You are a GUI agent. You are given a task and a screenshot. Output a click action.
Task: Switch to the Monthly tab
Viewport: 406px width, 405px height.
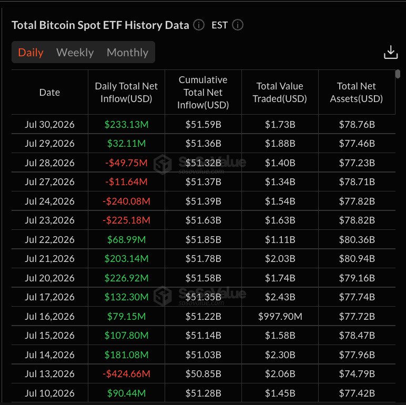point(127,52)
